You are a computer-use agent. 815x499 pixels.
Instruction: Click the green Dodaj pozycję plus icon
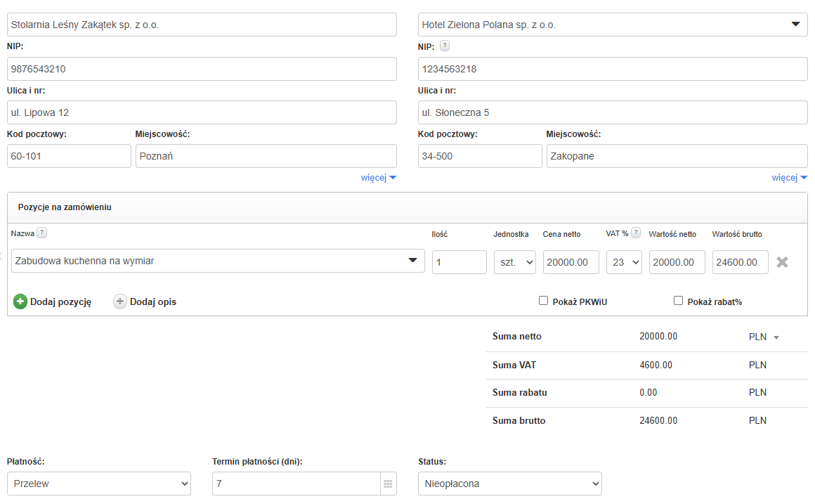tap(20, 302)
